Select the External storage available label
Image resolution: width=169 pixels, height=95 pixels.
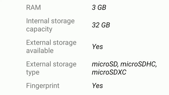coord(51,46)
